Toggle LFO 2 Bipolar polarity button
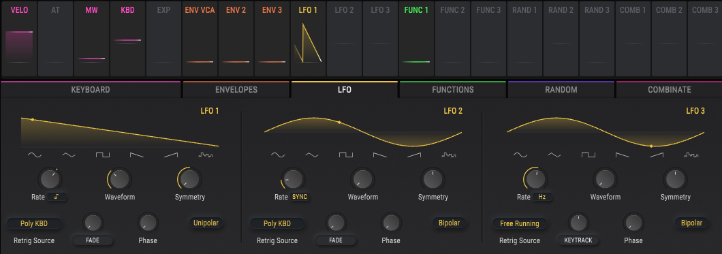722x254 pixels. (449, 223)
